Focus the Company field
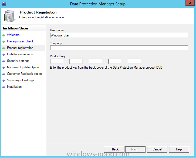This screenshot has width=196, height=158. pos(119,48)
